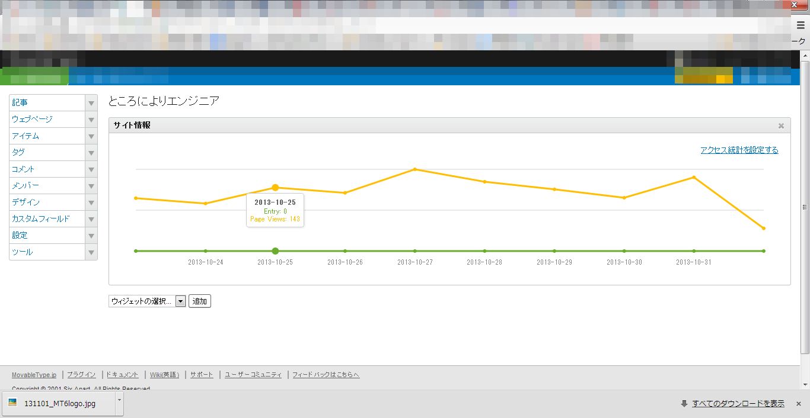Open the MovableType.jp footer link
Screen dimensions: 810x418
pos(34,375)
